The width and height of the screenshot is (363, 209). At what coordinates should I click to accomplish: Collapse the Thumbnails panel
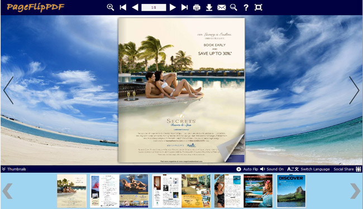click(x=14, y=169)
